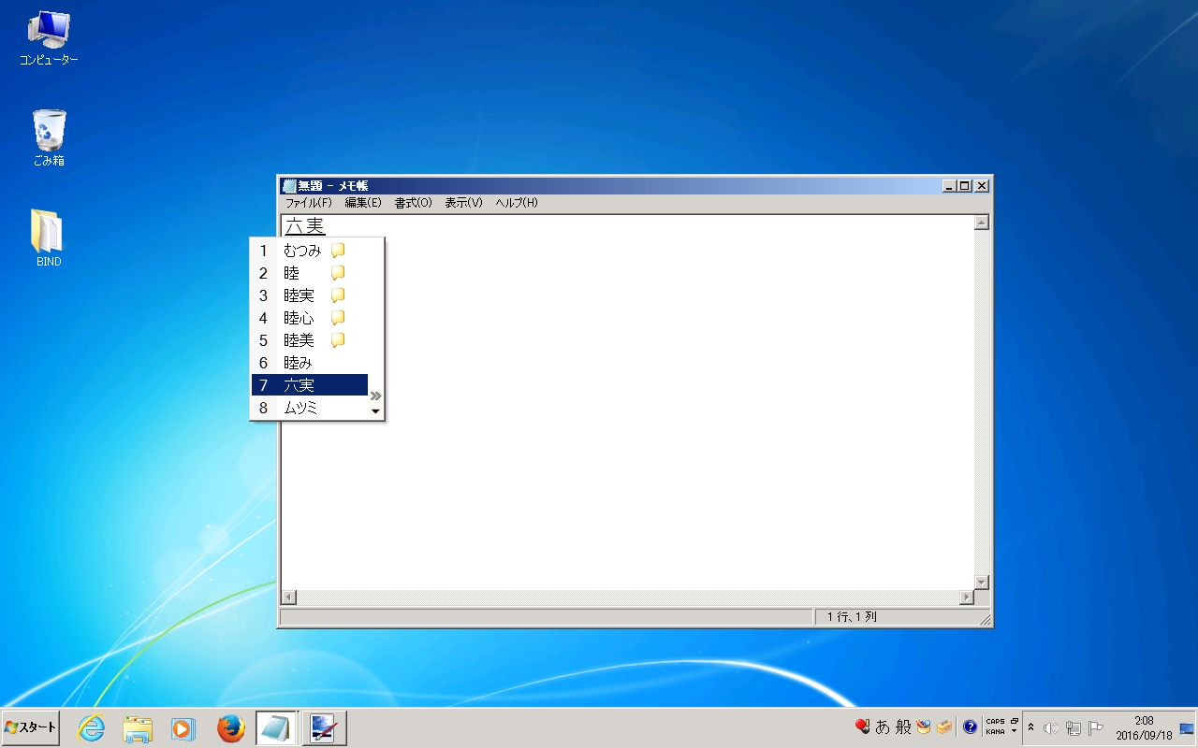
Task: Click candidate list down arrow
Action: click(375, 411)
